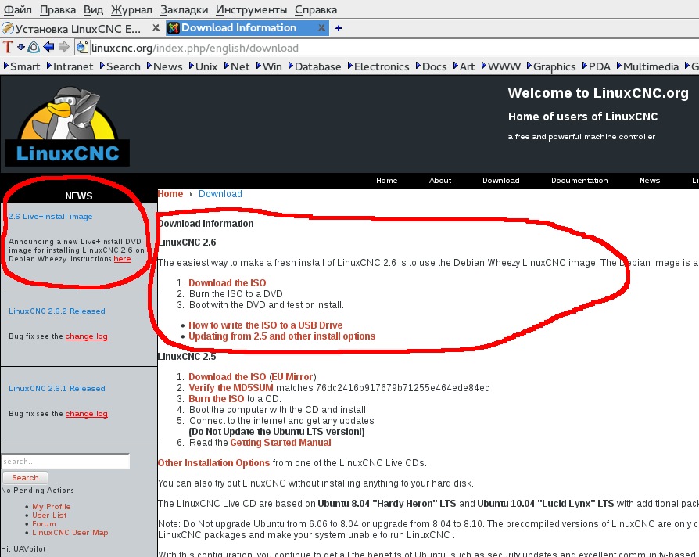Viewport: 699px width, 557px height.
Task: Click the Home breadcrumb link
Action: (x=170, y=194)
